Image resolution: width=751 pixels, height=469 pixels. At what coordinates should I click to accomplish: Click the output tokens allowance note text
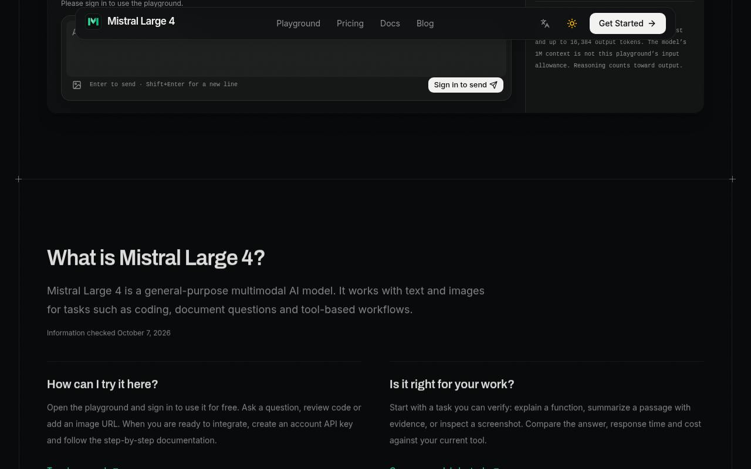click(x=611, y=48)
